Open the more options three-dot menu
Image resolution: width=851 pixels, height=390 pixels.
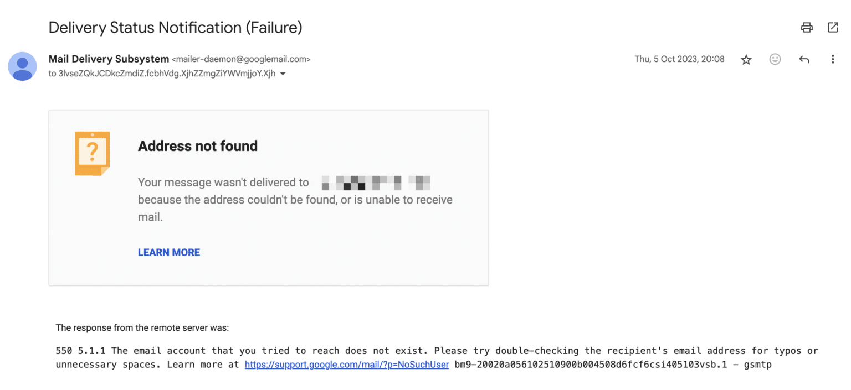point(833,59)
